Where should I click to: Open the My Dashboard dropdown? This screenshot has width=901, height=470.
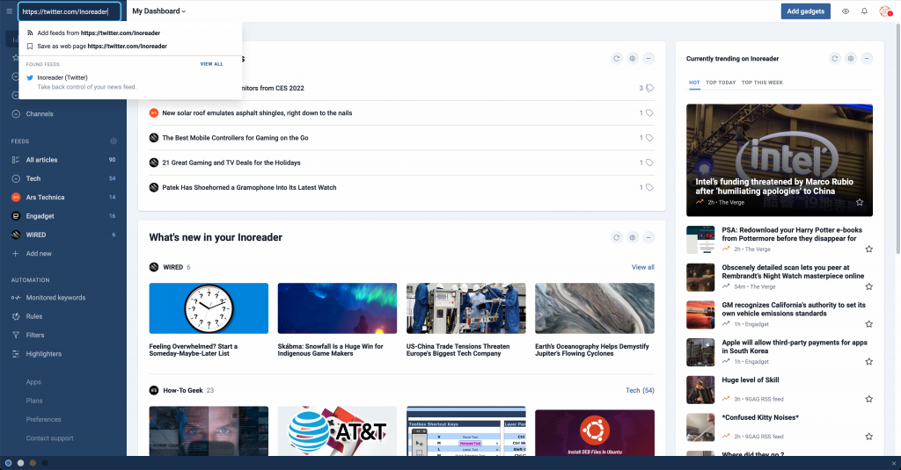tap(159, 11)
